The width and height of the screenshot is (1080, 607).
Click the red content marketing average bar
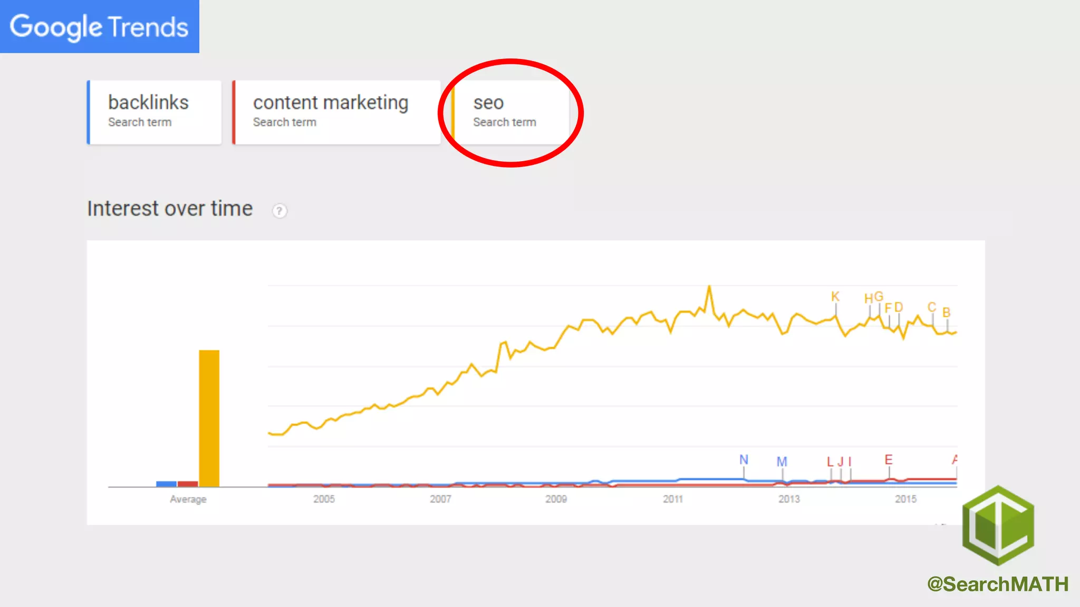pos(188,484)
